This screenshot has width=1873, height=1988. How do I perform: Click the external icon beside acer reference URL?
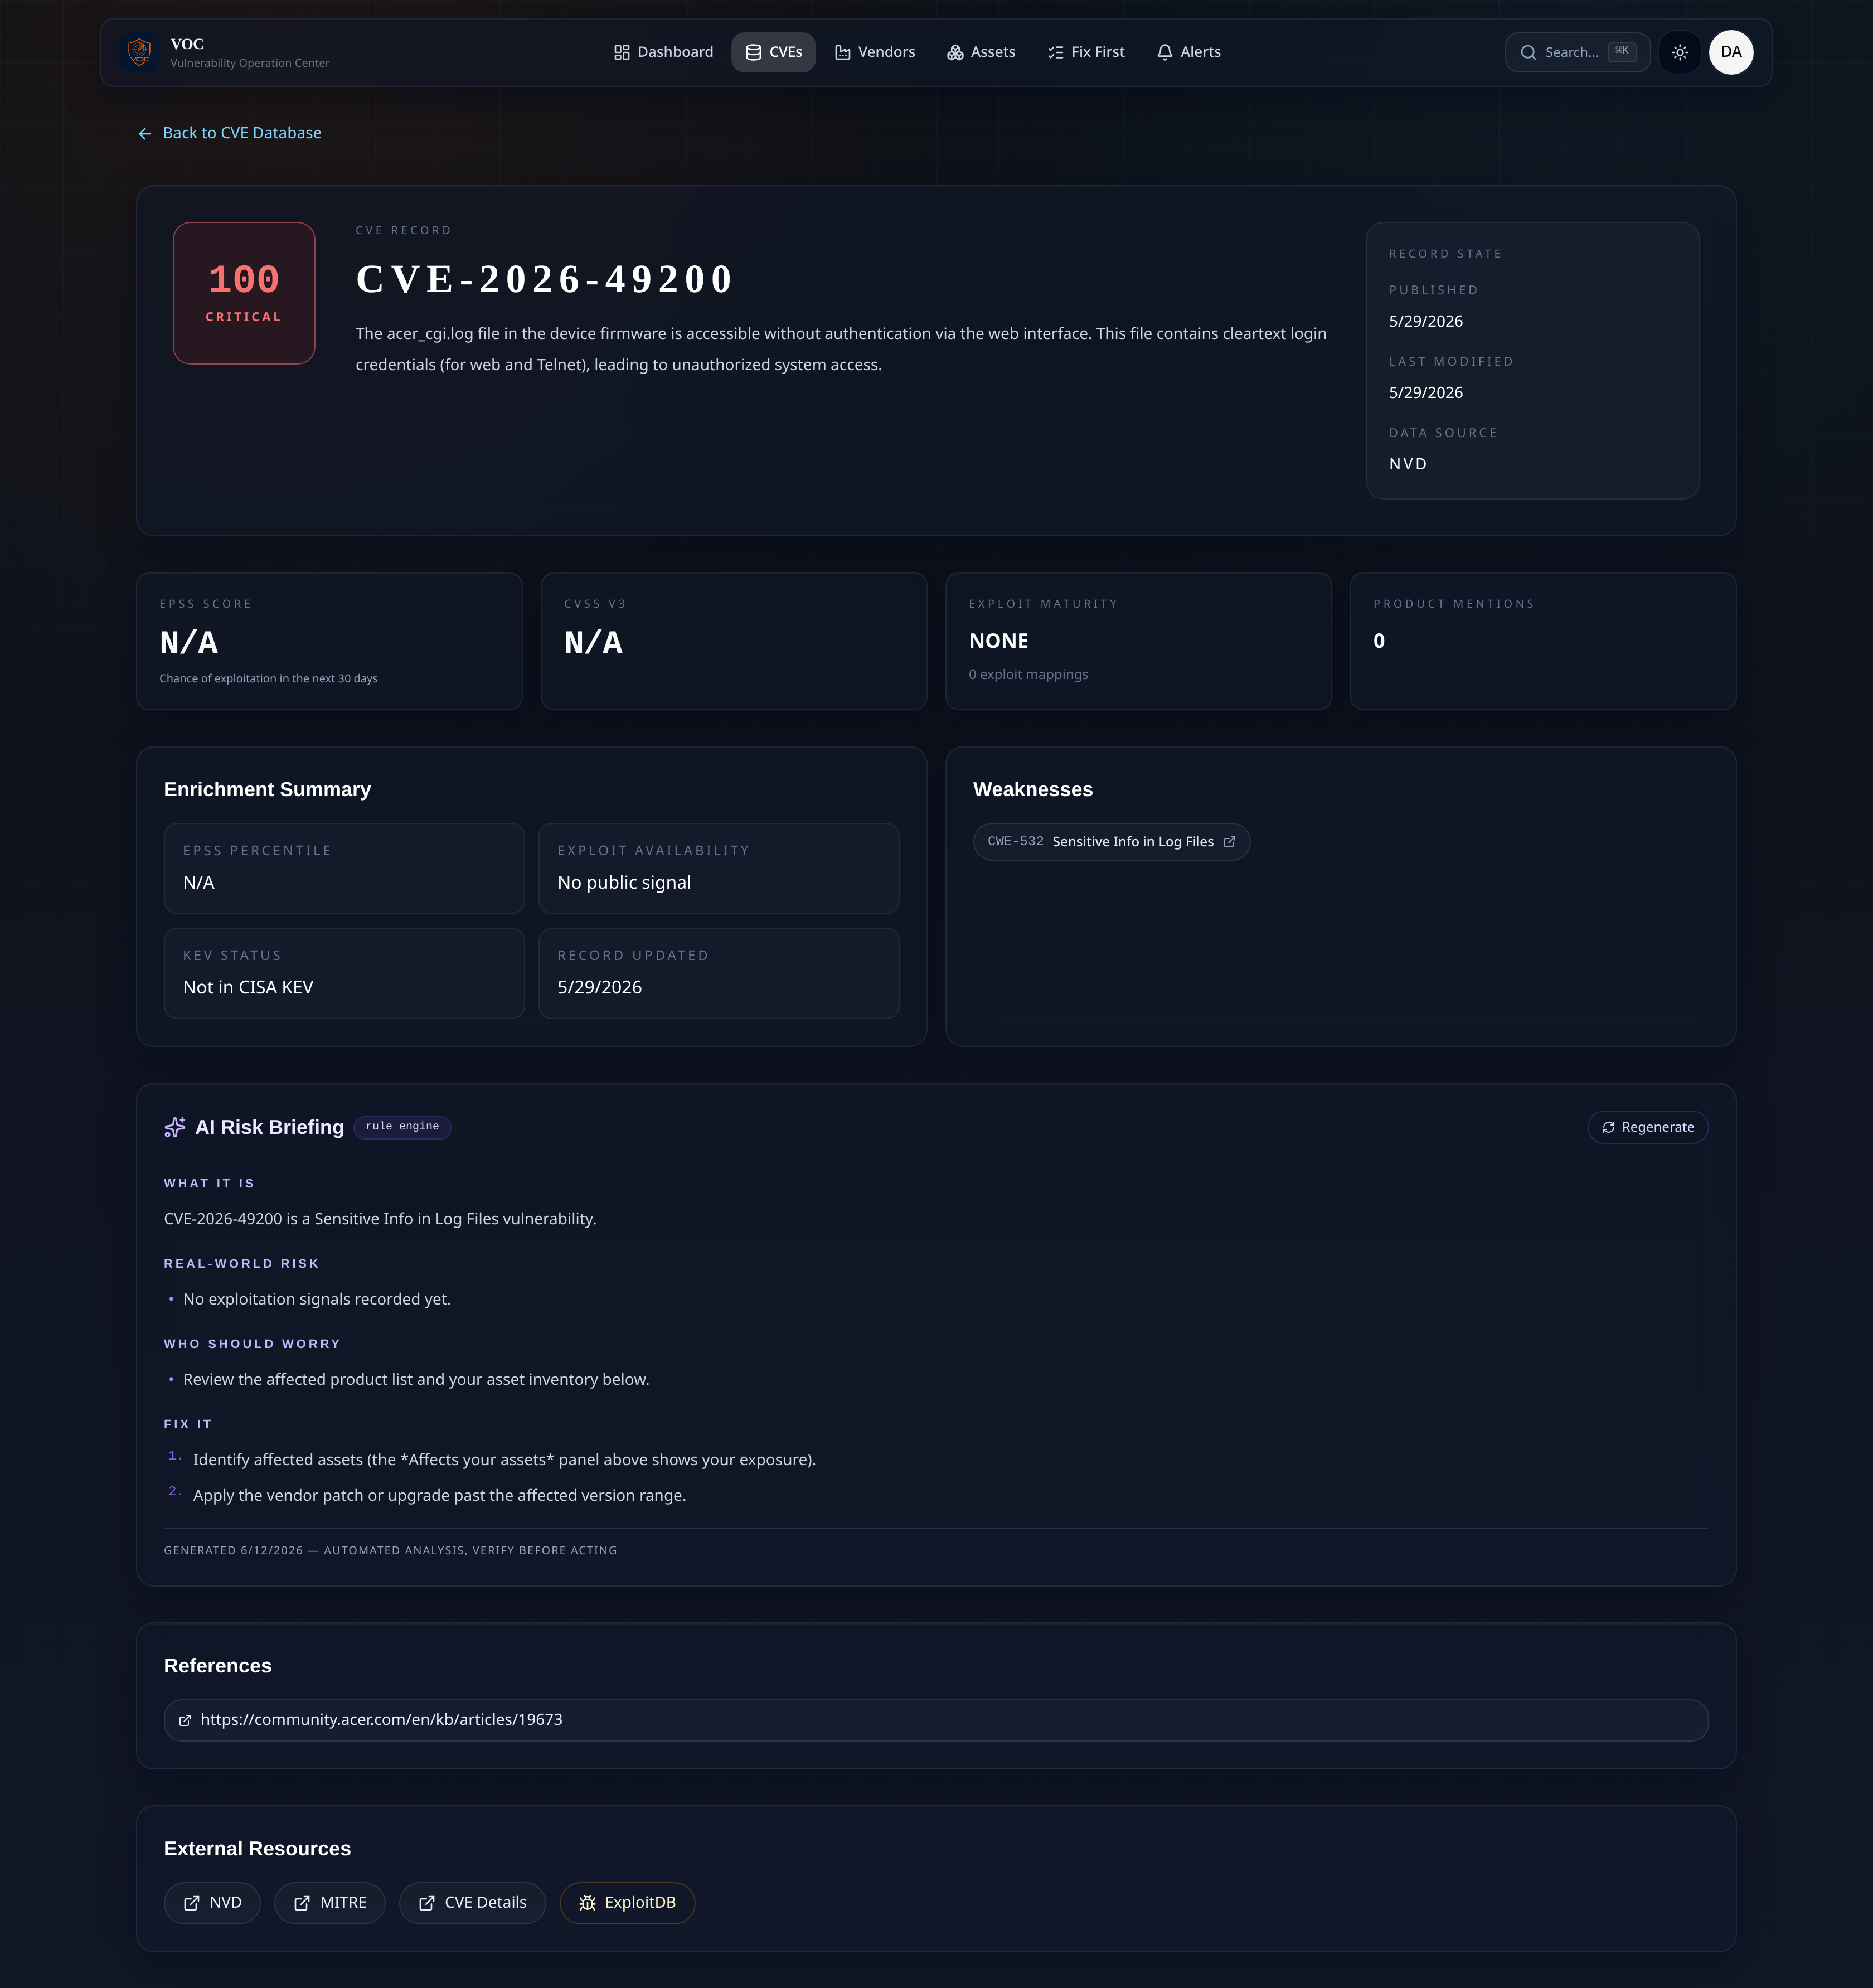(185, 1720)
